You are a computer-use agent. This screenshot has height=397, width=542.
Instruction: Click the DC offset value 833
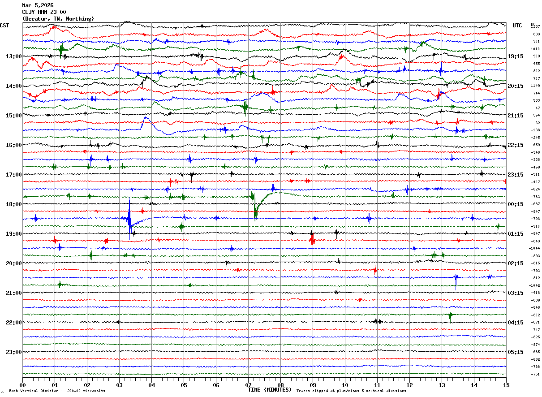(536, 34)
